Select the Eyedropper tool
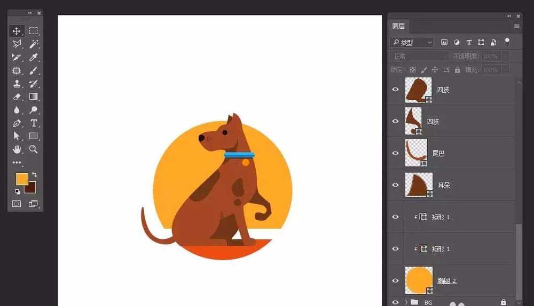Viewport: 534px width, 306px height. coord(33,58)
